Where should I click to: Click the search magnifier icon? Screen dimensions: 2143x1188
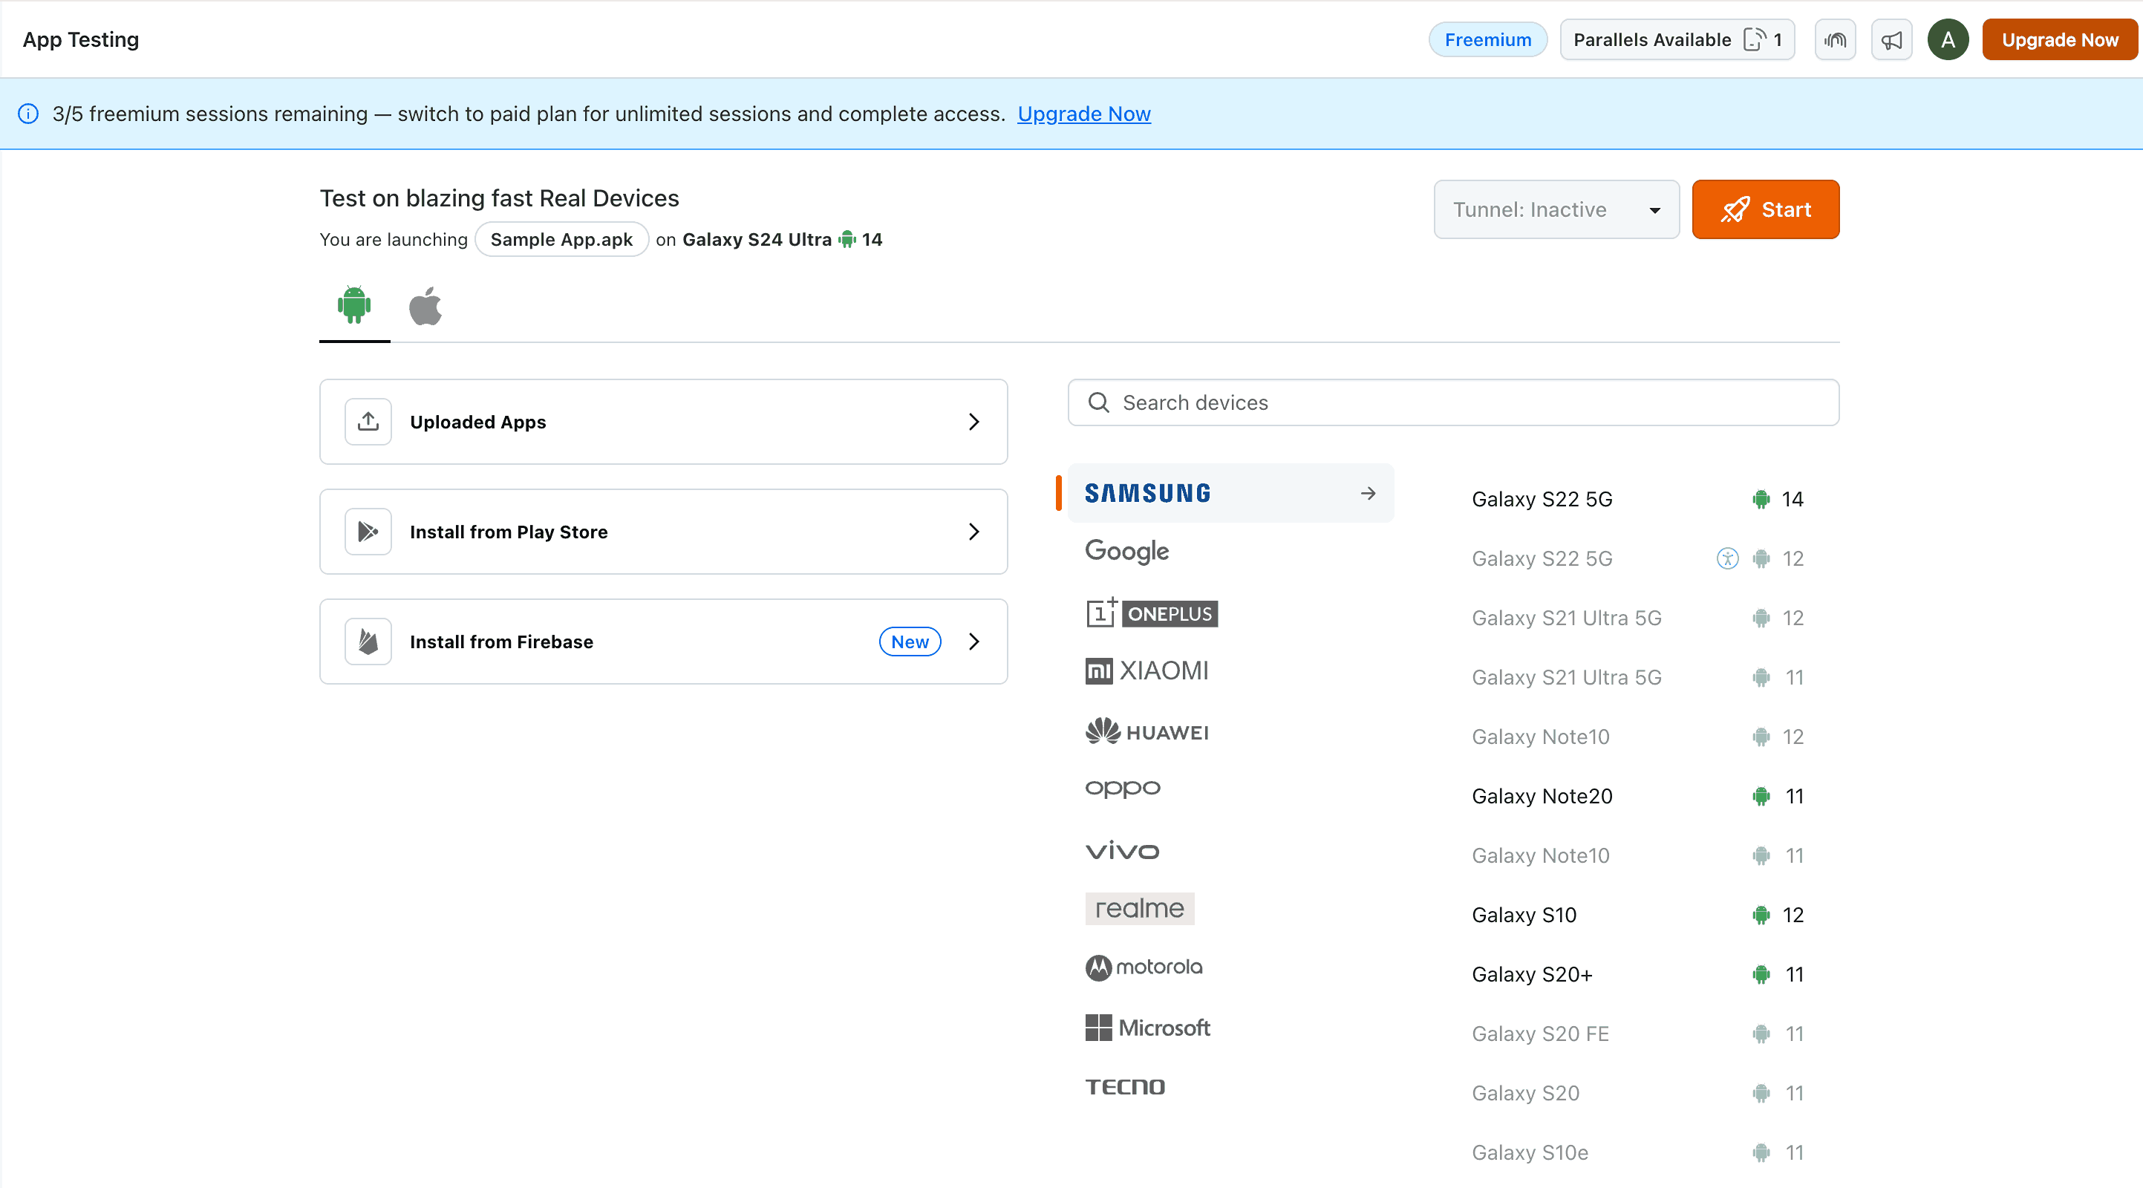point(1099,402)
